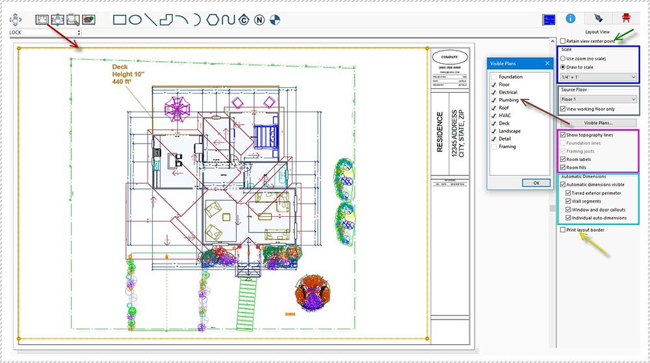650x363 pixels.
Task: Choose the hexagon polygon tool
Action: (x=212, y=19)
